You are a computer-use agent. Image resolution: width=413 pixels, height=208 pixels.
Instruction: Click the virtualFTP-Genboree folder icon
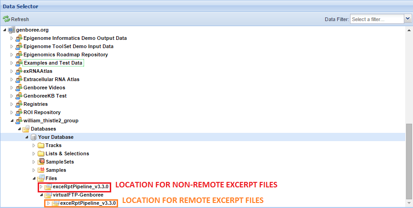pos(48,195)
